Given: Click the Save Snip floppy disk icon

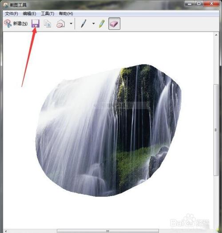Looking at the screenshot, I should point(36,24).
